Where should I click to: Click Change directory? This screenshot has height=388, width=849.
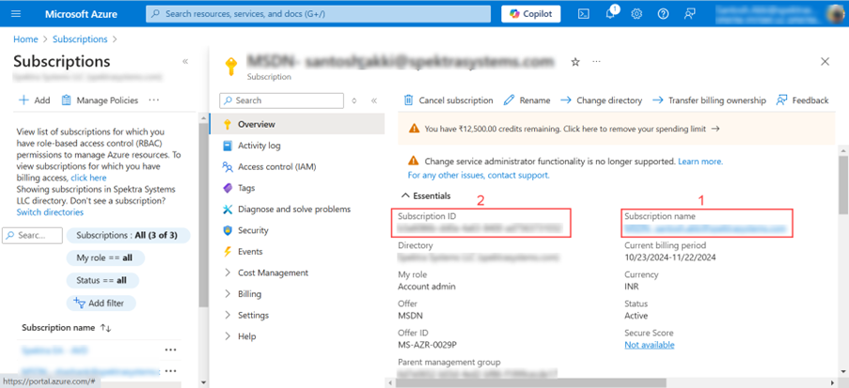tap(601, 101)
